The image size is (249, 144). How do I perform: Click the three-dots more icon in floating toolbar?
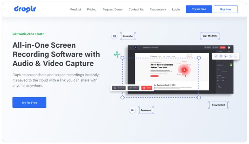[235, 56]
